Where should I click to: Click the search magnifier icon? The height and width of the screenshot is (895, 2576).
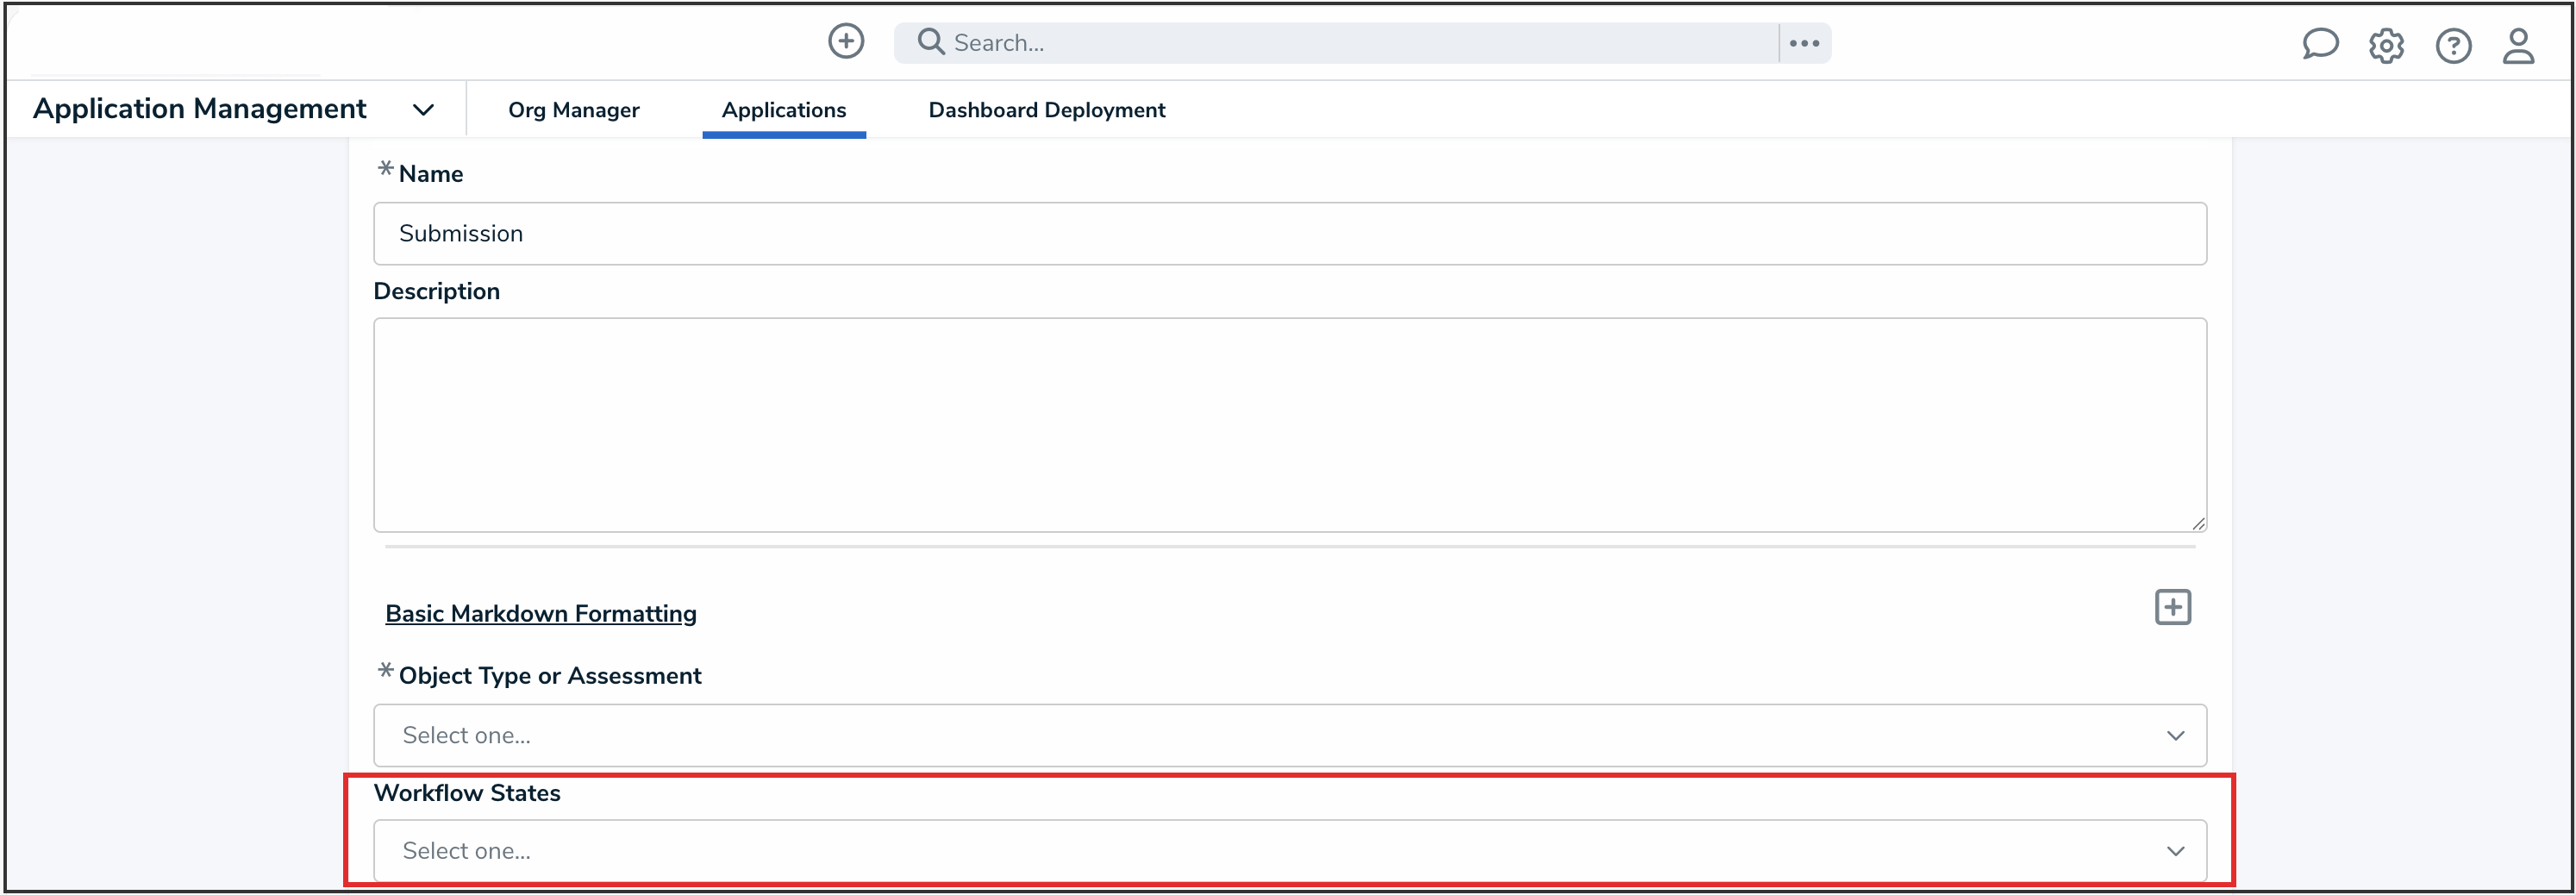[x=930, y=41]
